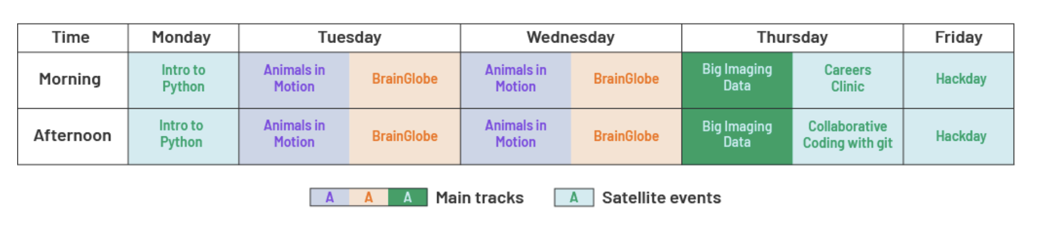This screenshot has height=244, width=1038.
Task: Open Collaborative Coding with git session
Action: [x=847, y=135]
